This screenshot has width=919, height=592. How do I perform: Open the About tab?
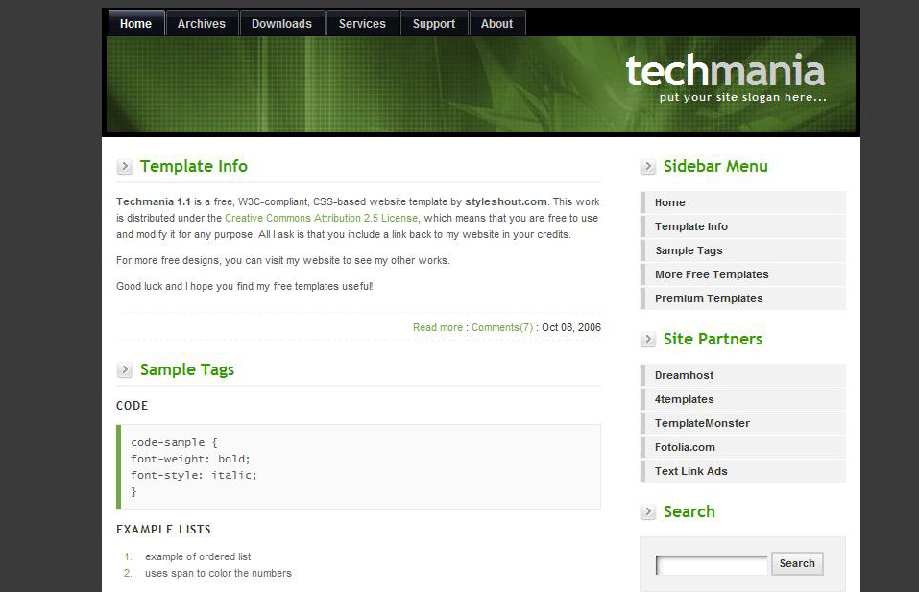496,24
